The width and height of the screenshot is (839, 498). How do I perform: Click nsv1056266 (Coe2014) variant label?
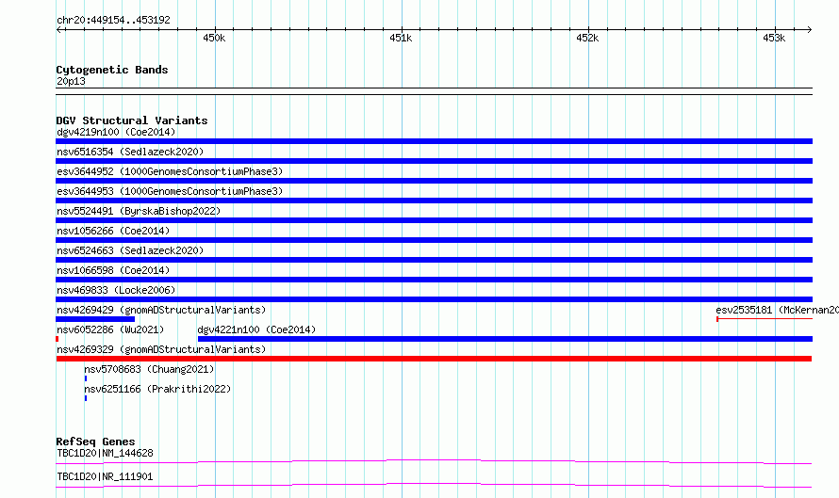pyautogui.click(x=113, y=231)
